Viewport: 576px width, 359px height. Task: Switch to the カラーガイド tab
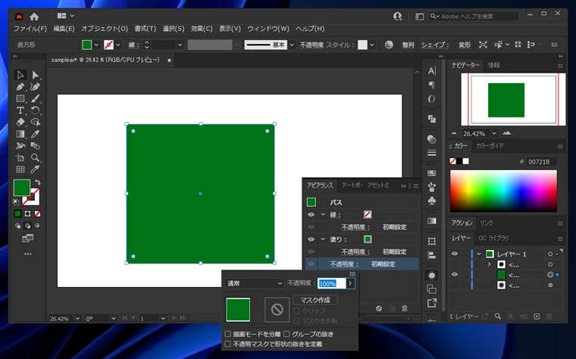click(490, 145)
